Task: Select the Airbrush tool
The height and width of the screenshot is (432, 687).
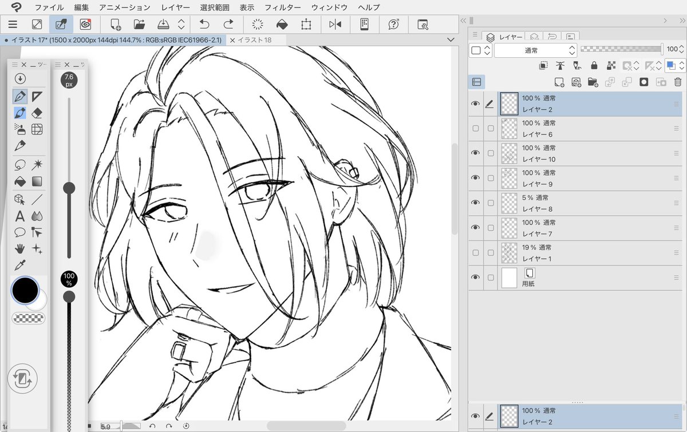Action: tap(20, 129)
